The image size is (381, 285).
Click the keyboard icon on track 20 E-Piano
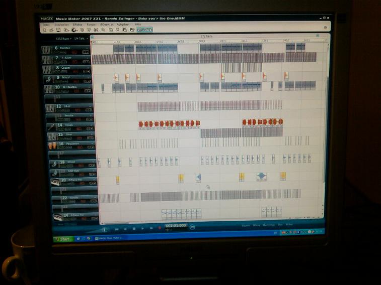click(x=55, y=182)
